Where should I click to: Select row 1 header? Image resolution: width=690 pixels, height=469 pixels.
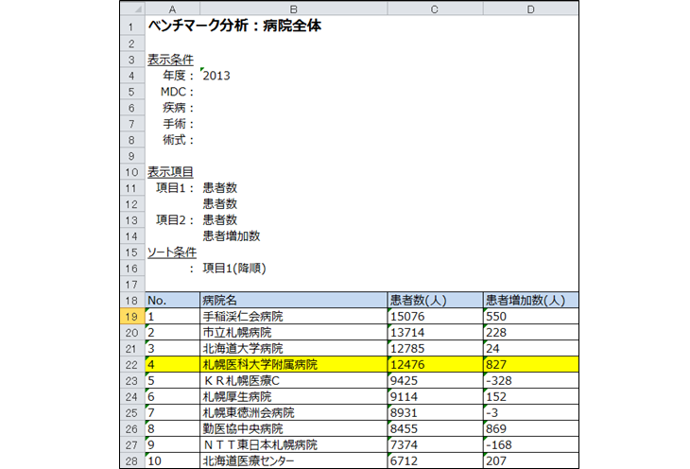(132, 26)
